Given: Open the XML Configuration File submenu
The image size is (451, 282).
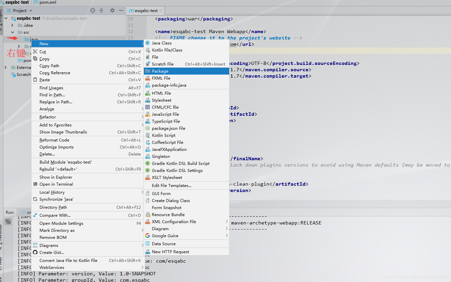Looking at the screenshot, I should tap(186, 222).
